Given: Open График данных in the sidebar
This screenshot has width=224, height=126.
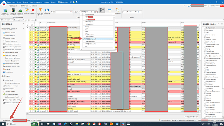Looking at the screenshot, I should [x=10, y=36].
